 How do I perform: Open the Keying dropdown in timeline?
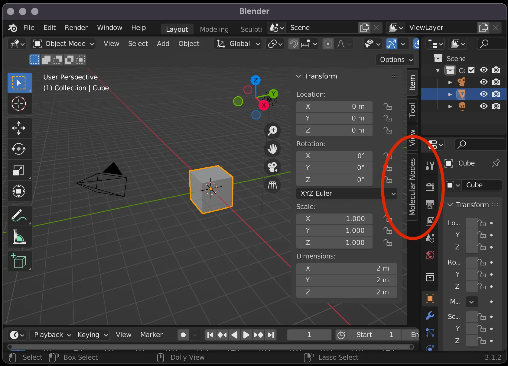[x=92, y=335]
